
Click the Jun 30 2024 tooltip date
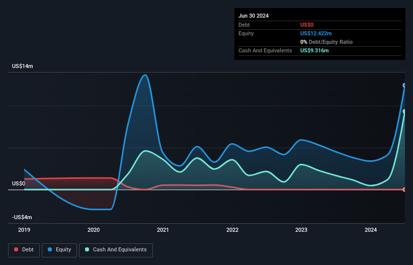(254, 16)
